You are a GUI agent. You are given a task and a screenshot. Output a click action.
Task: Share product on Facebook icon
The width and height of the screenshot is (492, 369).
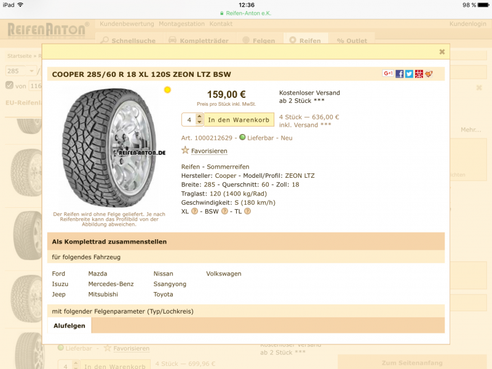(399, 74)
